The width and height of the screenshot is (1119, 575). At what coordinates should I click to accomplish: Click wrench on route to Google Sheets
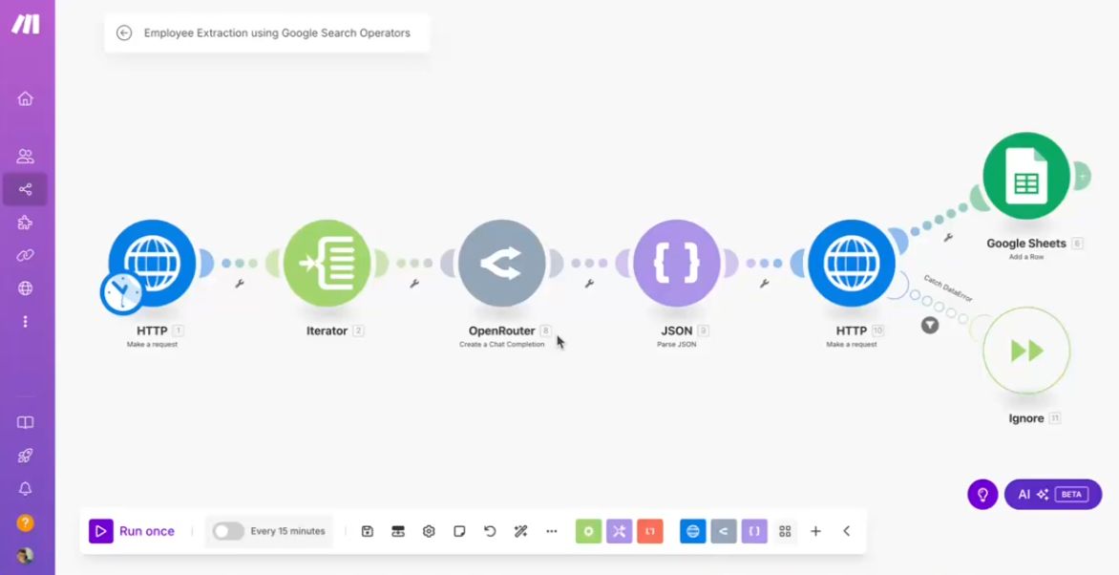pos(948,238)
